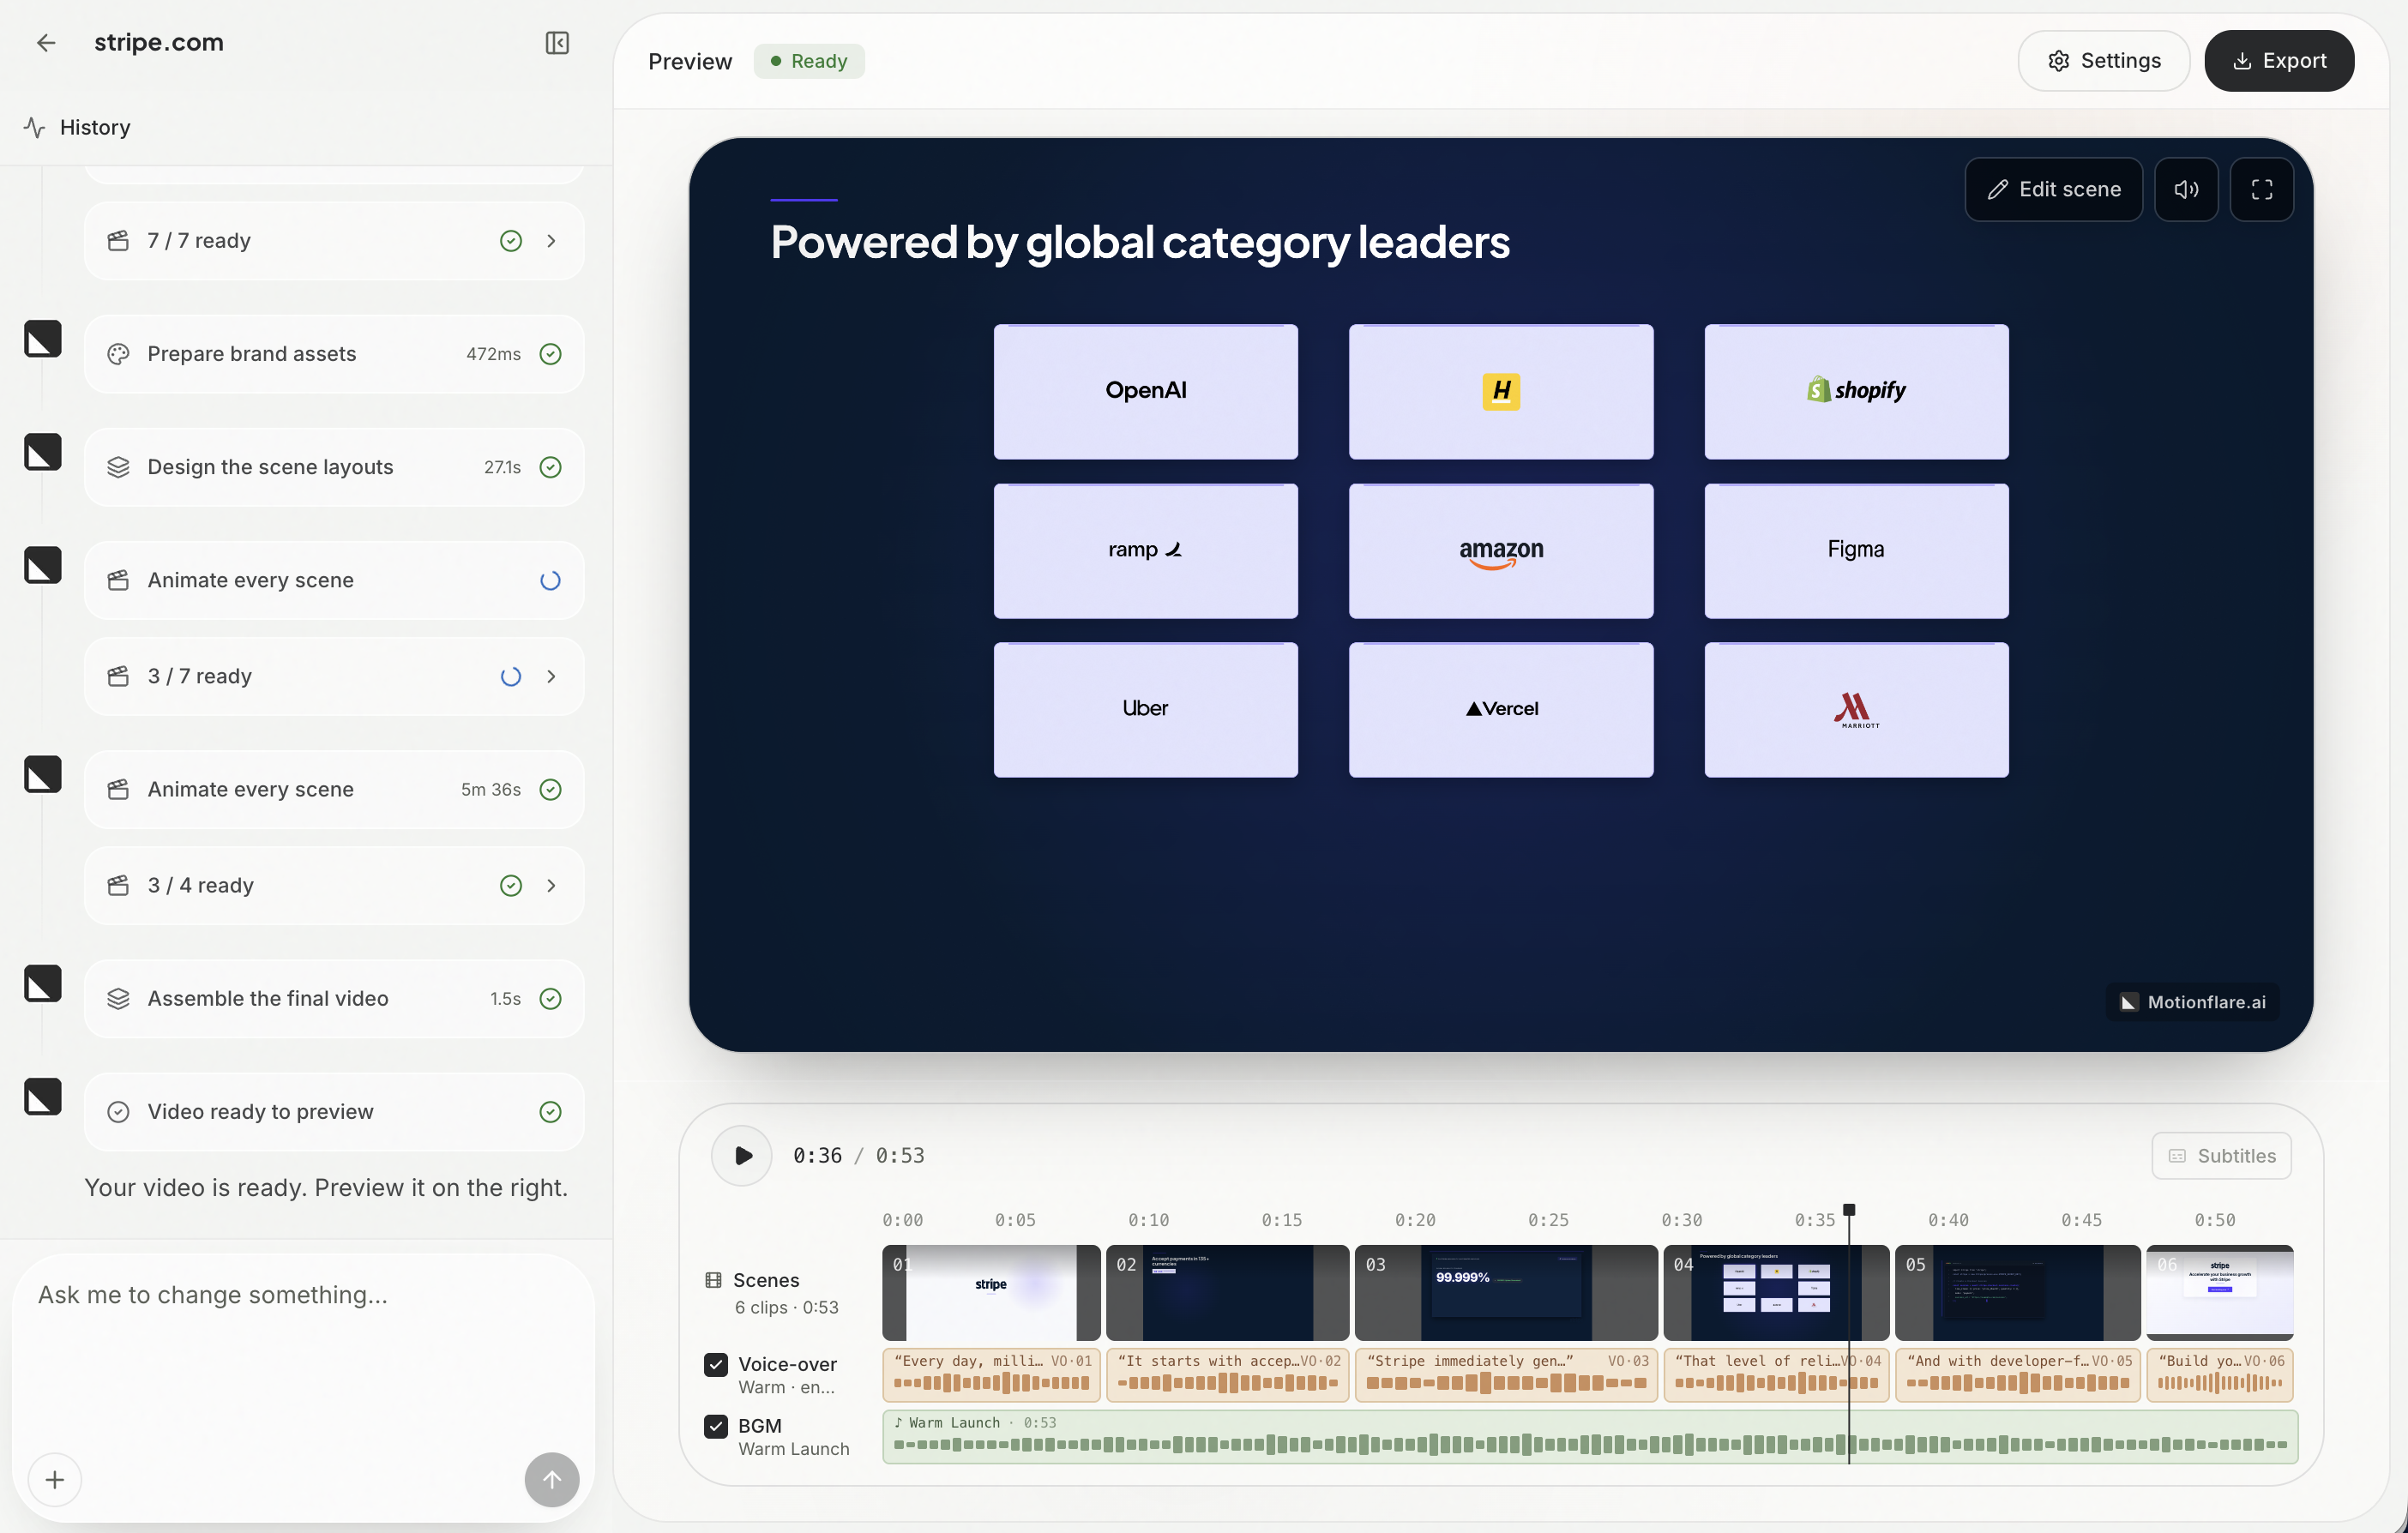
Task: Click the Vercel logo card
Action: pos(1501,710)
